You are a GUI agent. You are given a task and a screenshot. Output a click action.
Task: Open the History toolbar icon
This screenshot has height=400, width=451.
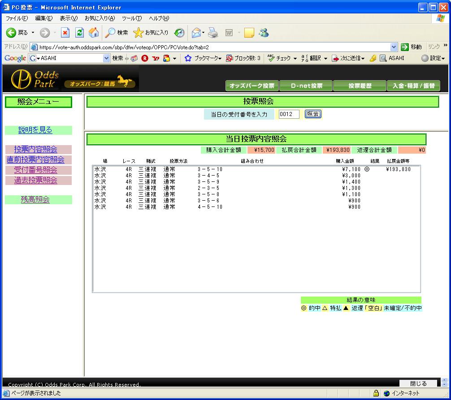pyautogui.click(x=179, y=33)
